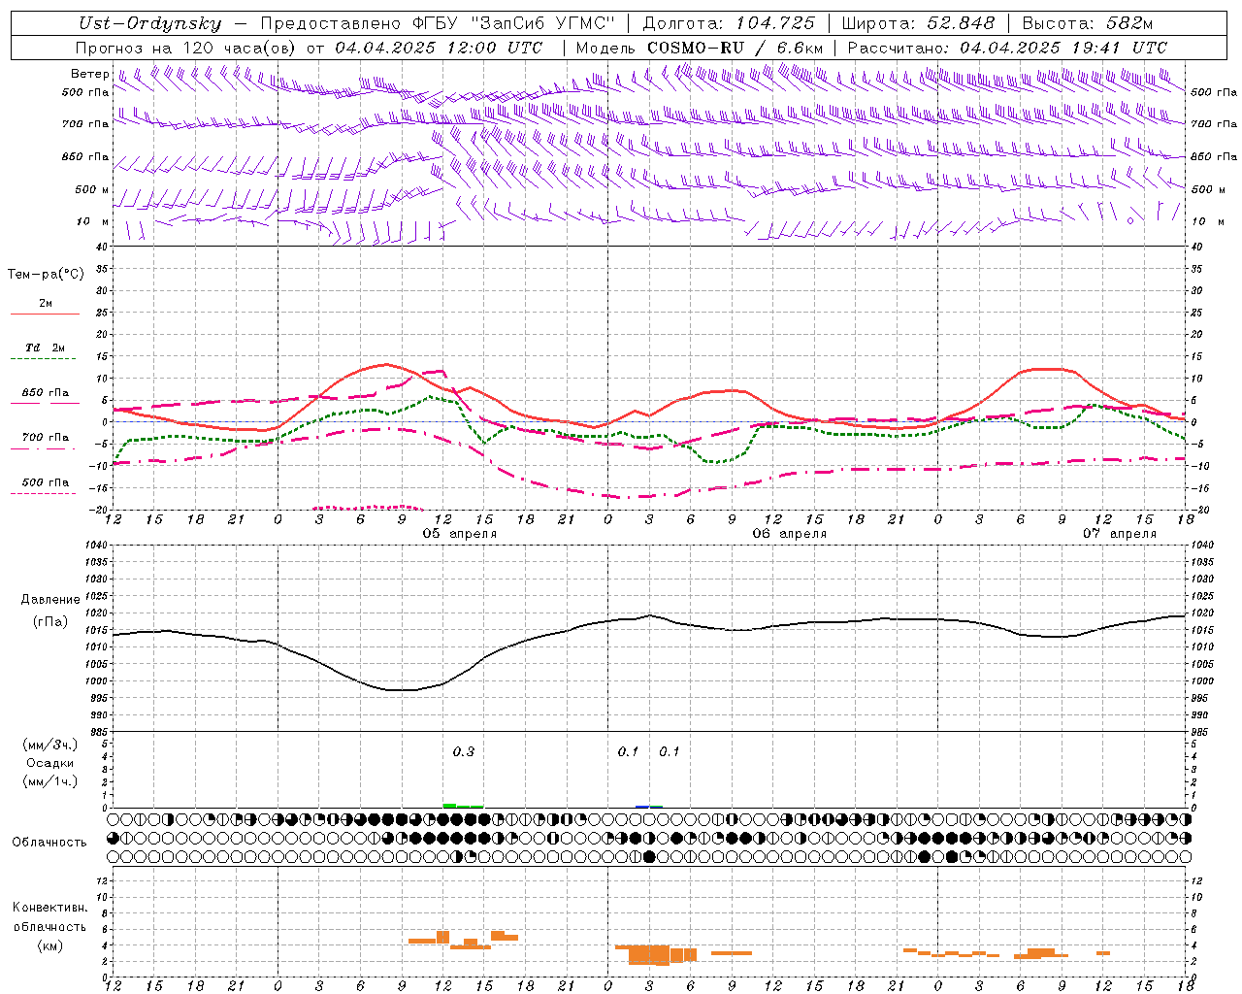Click the Рассчитано: 04.04.2025 19:41 UTC timestamp
The width and height of the screenshot is (1242, 994).
pos(1007,48)
